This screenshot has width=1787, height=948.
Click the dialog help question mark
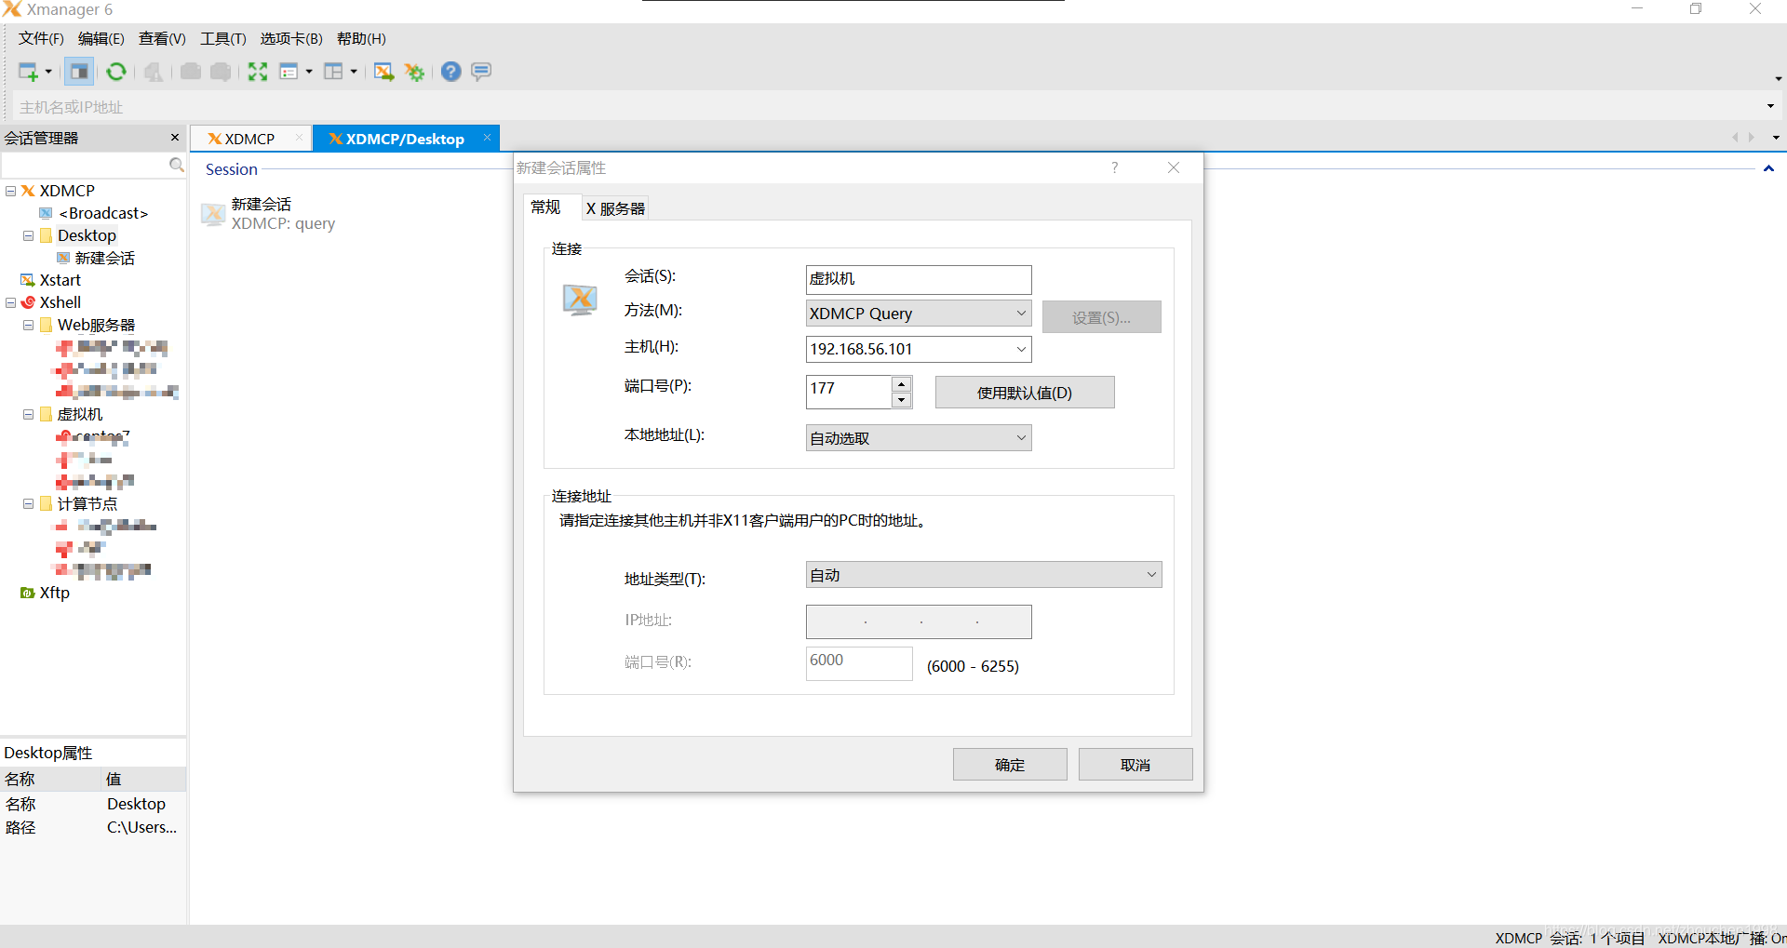pos(1114,167)
